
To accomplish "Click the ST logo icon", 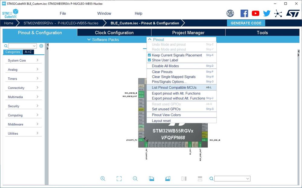I will 293,14.
